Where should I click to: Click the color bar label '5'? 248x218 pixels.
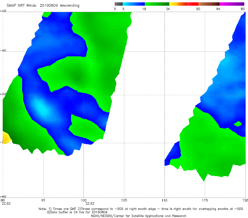123,9
